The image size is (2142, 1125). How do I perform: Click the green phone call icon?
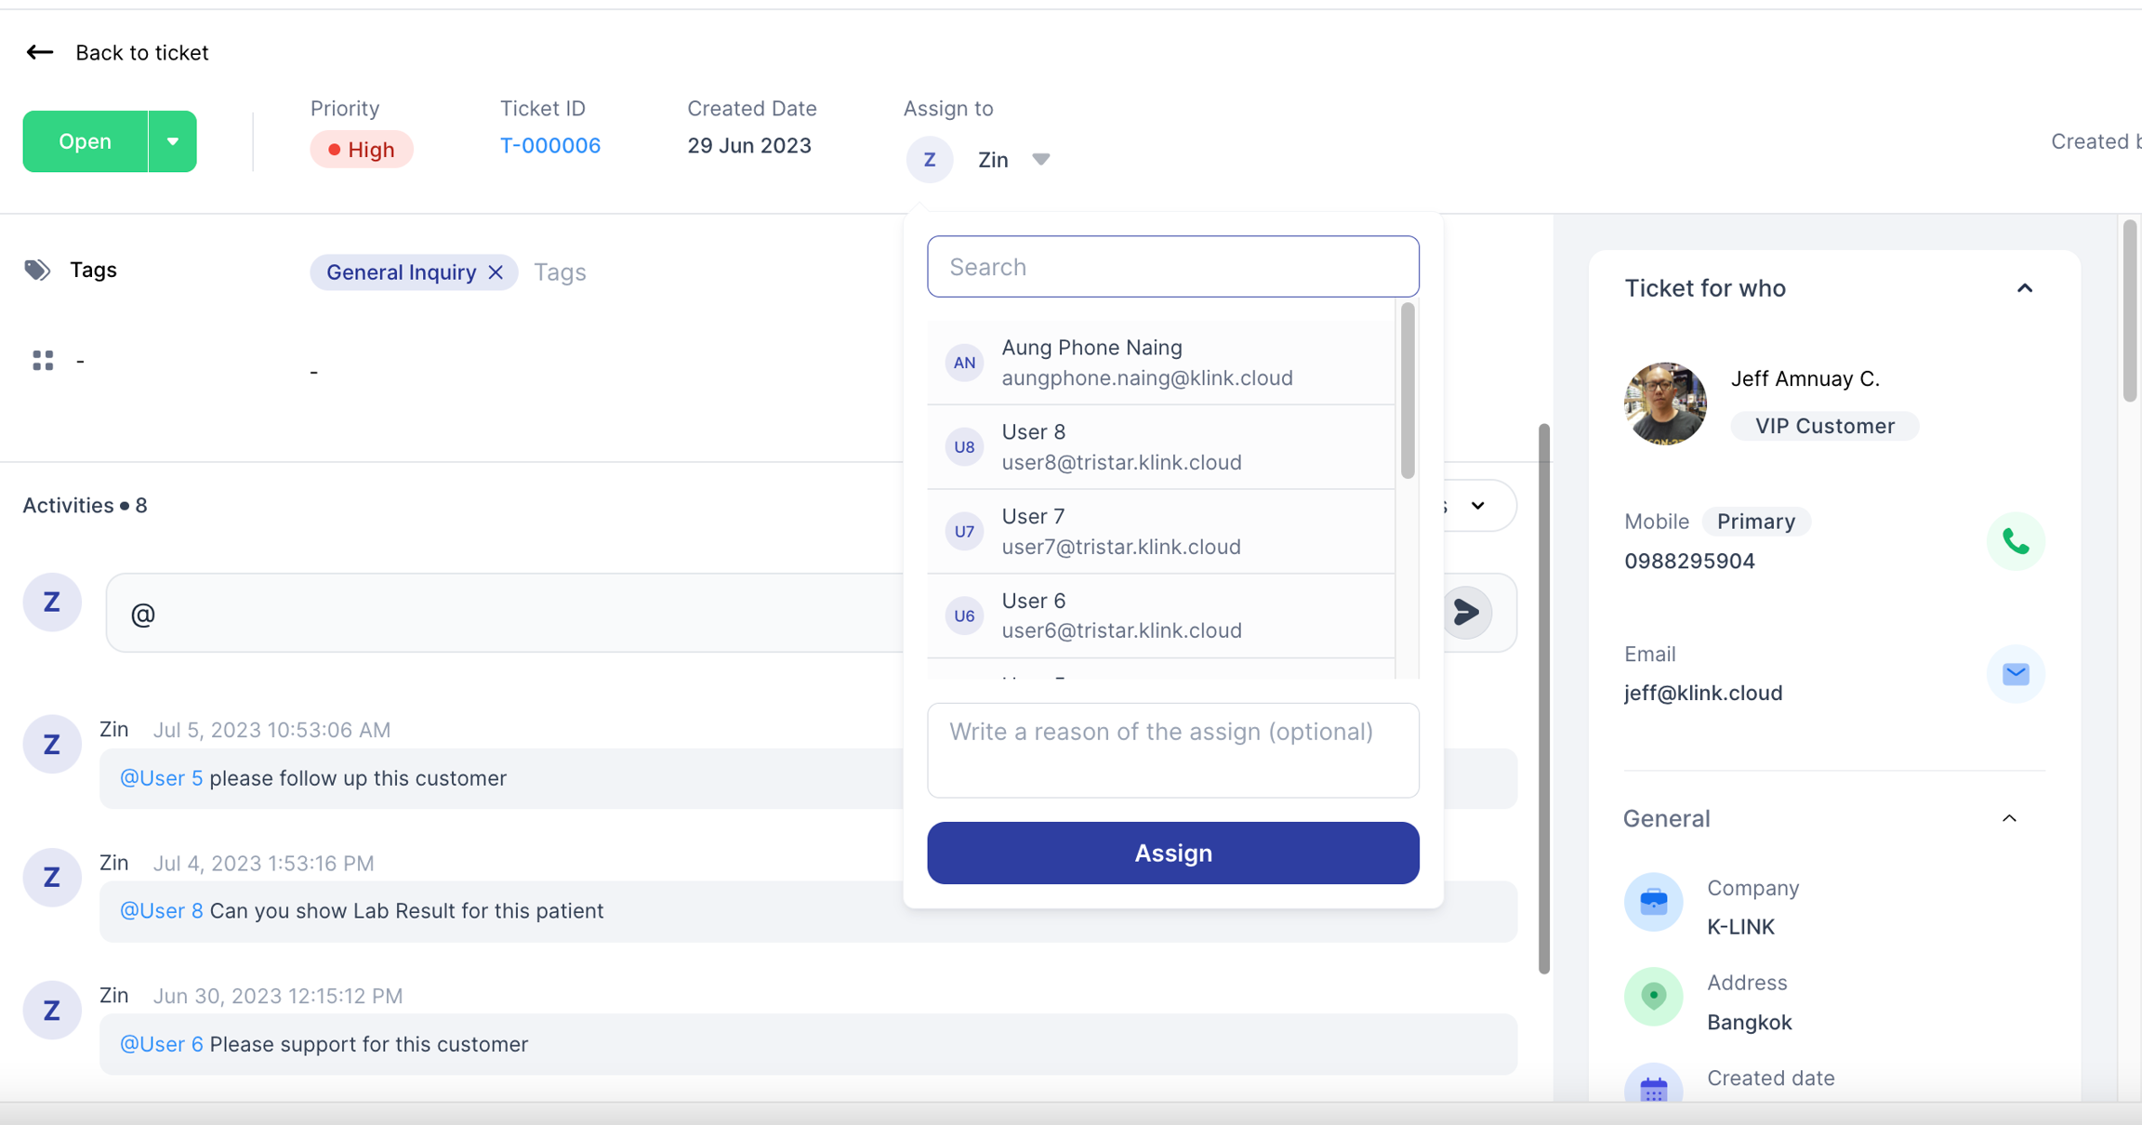[x=2015, y=541]
